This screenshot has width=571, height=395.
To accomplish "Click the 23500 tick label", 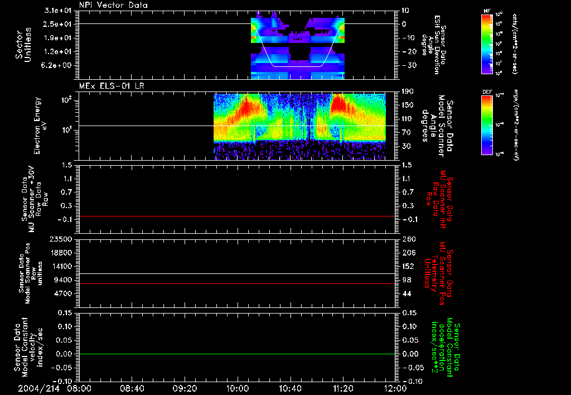I will tap(61, 239).
